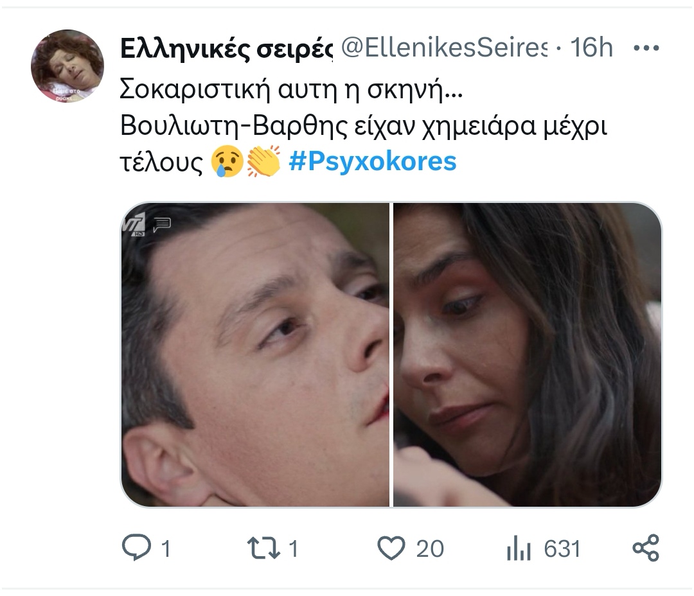Click the reply count number 1

coord(165,549)
